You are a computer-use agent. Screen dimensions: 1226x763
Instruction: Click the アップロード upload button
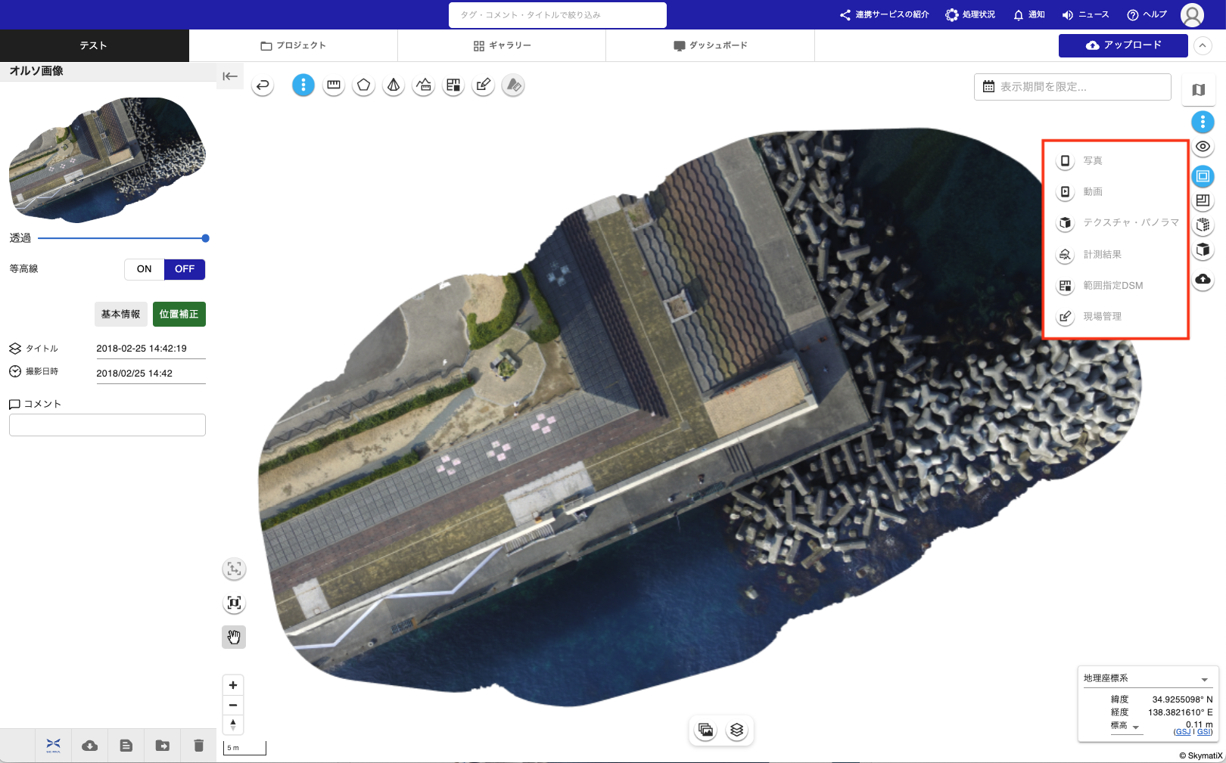1123,45
